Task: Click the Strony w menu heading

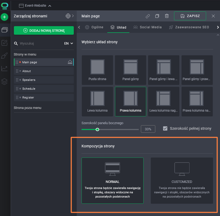Action: click(x=25, y=54)
